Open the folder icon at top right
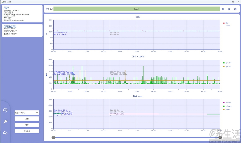Image resolution: width=241 pixels, height=143 pixels. (235, 9)
